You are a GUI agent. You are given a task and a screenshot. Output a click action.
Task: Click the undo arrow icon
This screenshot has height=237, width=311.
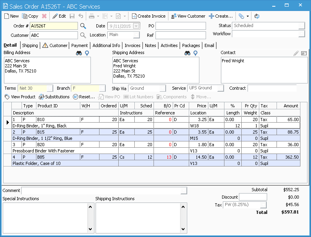click(81, 16)
